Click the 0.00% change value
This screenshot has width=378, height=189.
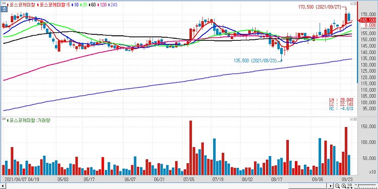coord(370,25)
